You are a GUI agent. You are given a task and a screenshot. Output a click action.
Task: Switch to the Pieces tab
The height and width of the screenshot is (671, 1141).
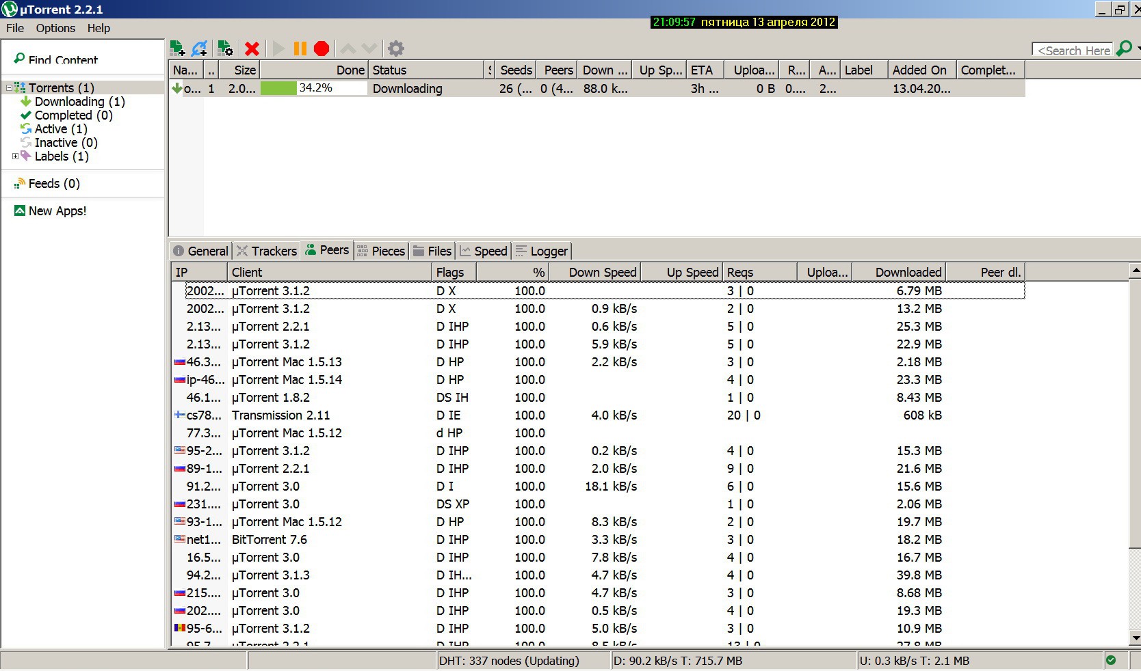click(381, 251)
